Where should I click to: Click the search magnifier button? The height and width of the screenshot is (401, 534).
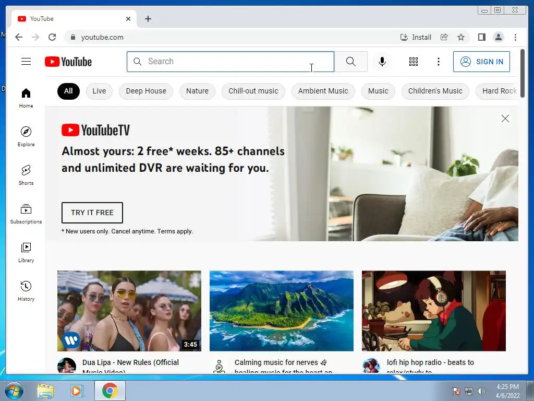351,62
